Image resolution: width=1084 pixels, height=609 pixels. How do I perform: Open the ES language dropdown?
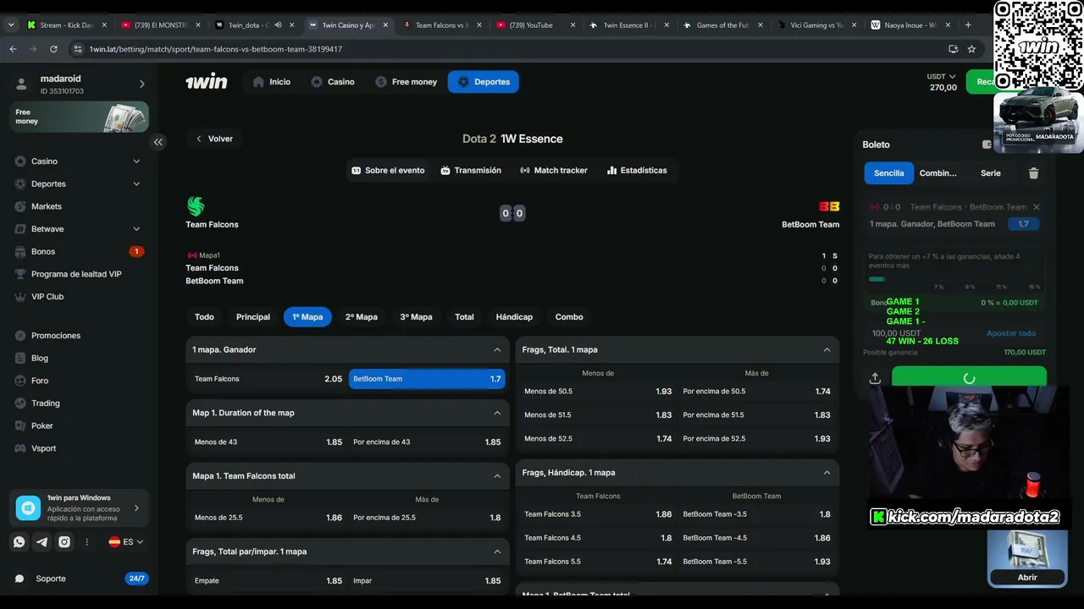pos(126,542)
